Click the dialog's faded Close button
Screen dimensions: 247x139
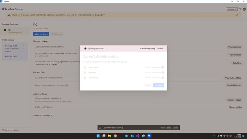pyautogui.click(x=148, y=86)
